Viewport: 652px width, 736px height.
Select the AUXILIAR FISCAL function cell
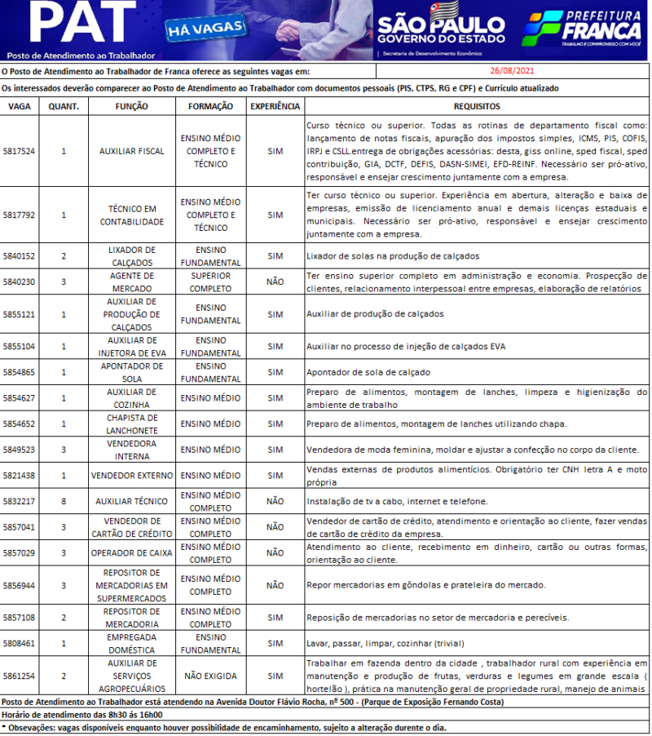click(x=132, y=151)
